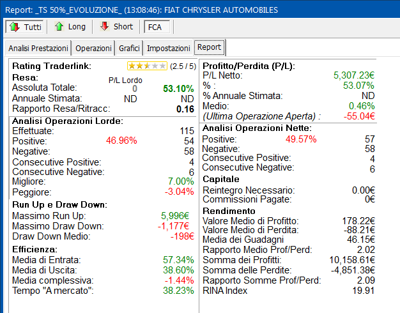
Task: Click the Rendimento section heading
Action: pos(229,211)
